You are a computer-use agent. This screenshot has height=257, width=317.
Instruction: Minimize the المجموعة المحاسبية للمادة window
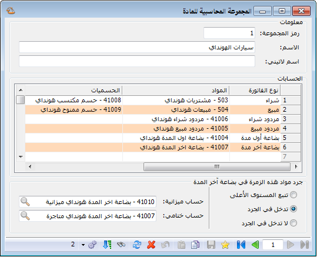click(x=262, y=11)
